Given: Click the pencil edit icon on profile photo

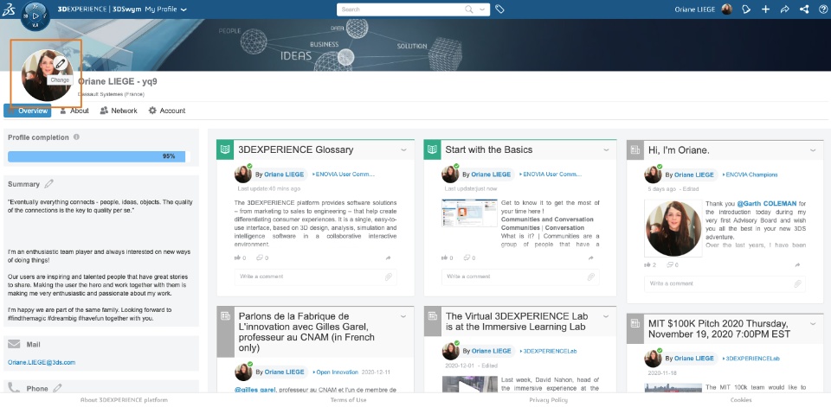Looking at the screenshot, I should [x=61, y=64].
